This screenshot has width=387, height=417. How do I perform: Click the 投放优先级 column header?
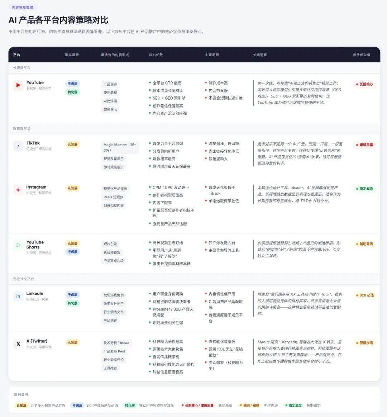[x=361, y=55]
